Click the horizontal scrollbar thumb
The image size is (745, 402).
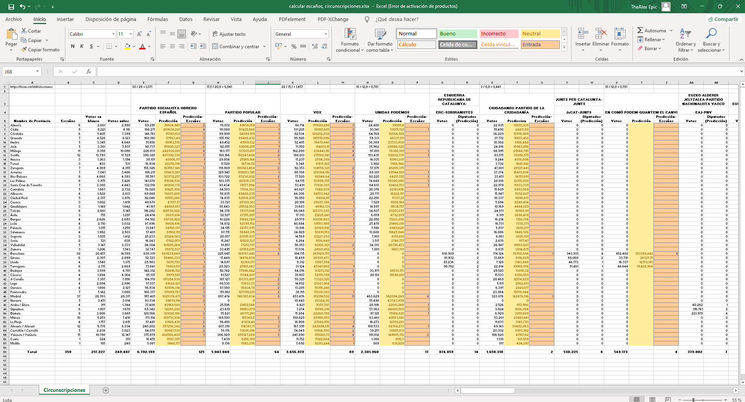(x=488, y=390)
